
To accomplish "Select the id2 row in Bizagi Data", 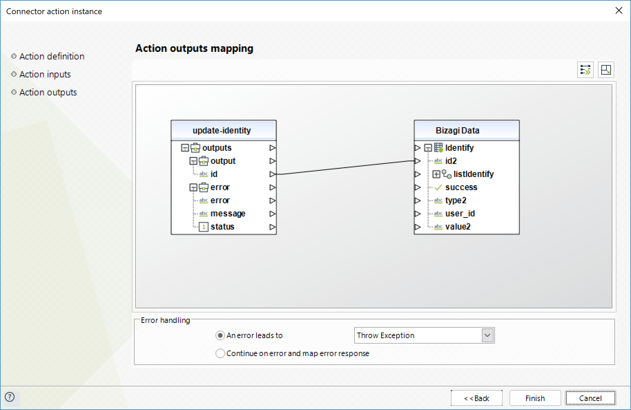I will tap(467, 161).
